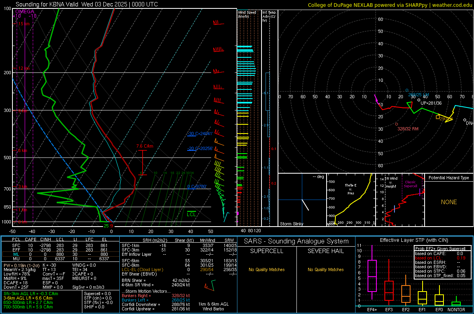The width and height of the screenshot is (474, 314).
Task: Click the NONTOR axis label
Action: (456, 310)
